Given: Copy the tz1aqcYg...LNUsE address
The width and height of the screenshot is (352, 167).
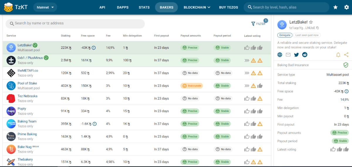Looking at the screenshot, I should click(317, 28).
